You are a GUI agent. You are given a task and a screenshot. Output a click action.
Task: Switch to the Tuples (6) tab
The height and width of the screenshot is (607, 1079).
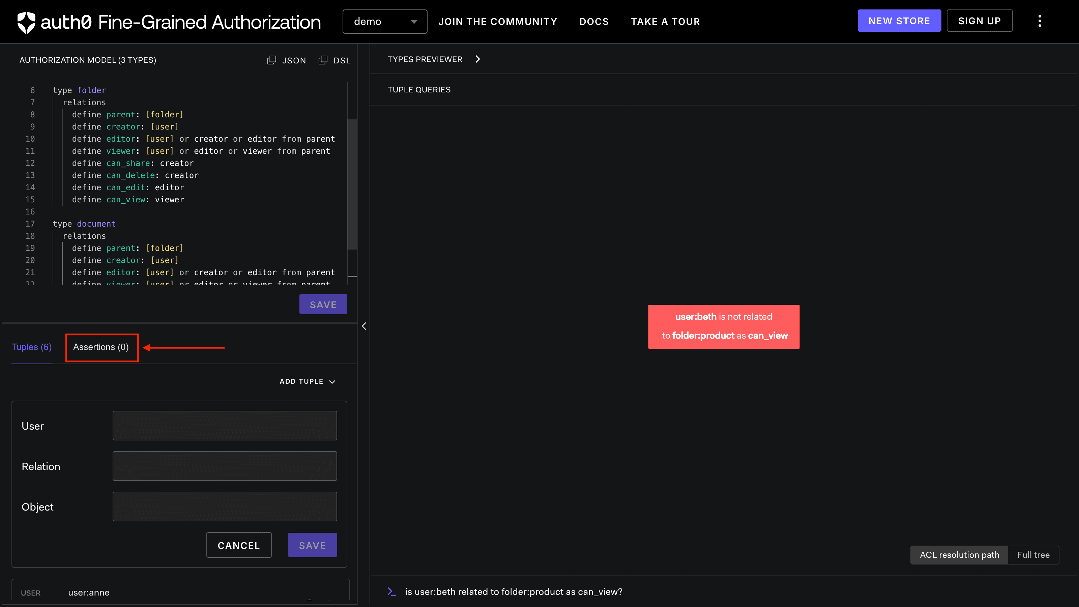pos(31,347)
